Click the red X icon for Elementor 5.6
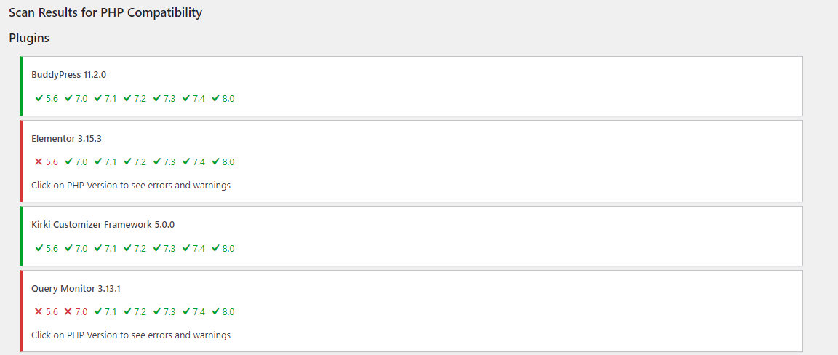Image resolution: width=838 pixels, height=355 pixels. 39,162
